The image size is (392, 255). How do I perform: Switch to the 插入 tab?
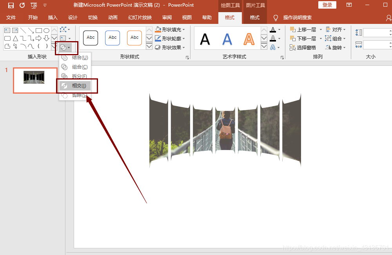(x=53, y=18)
